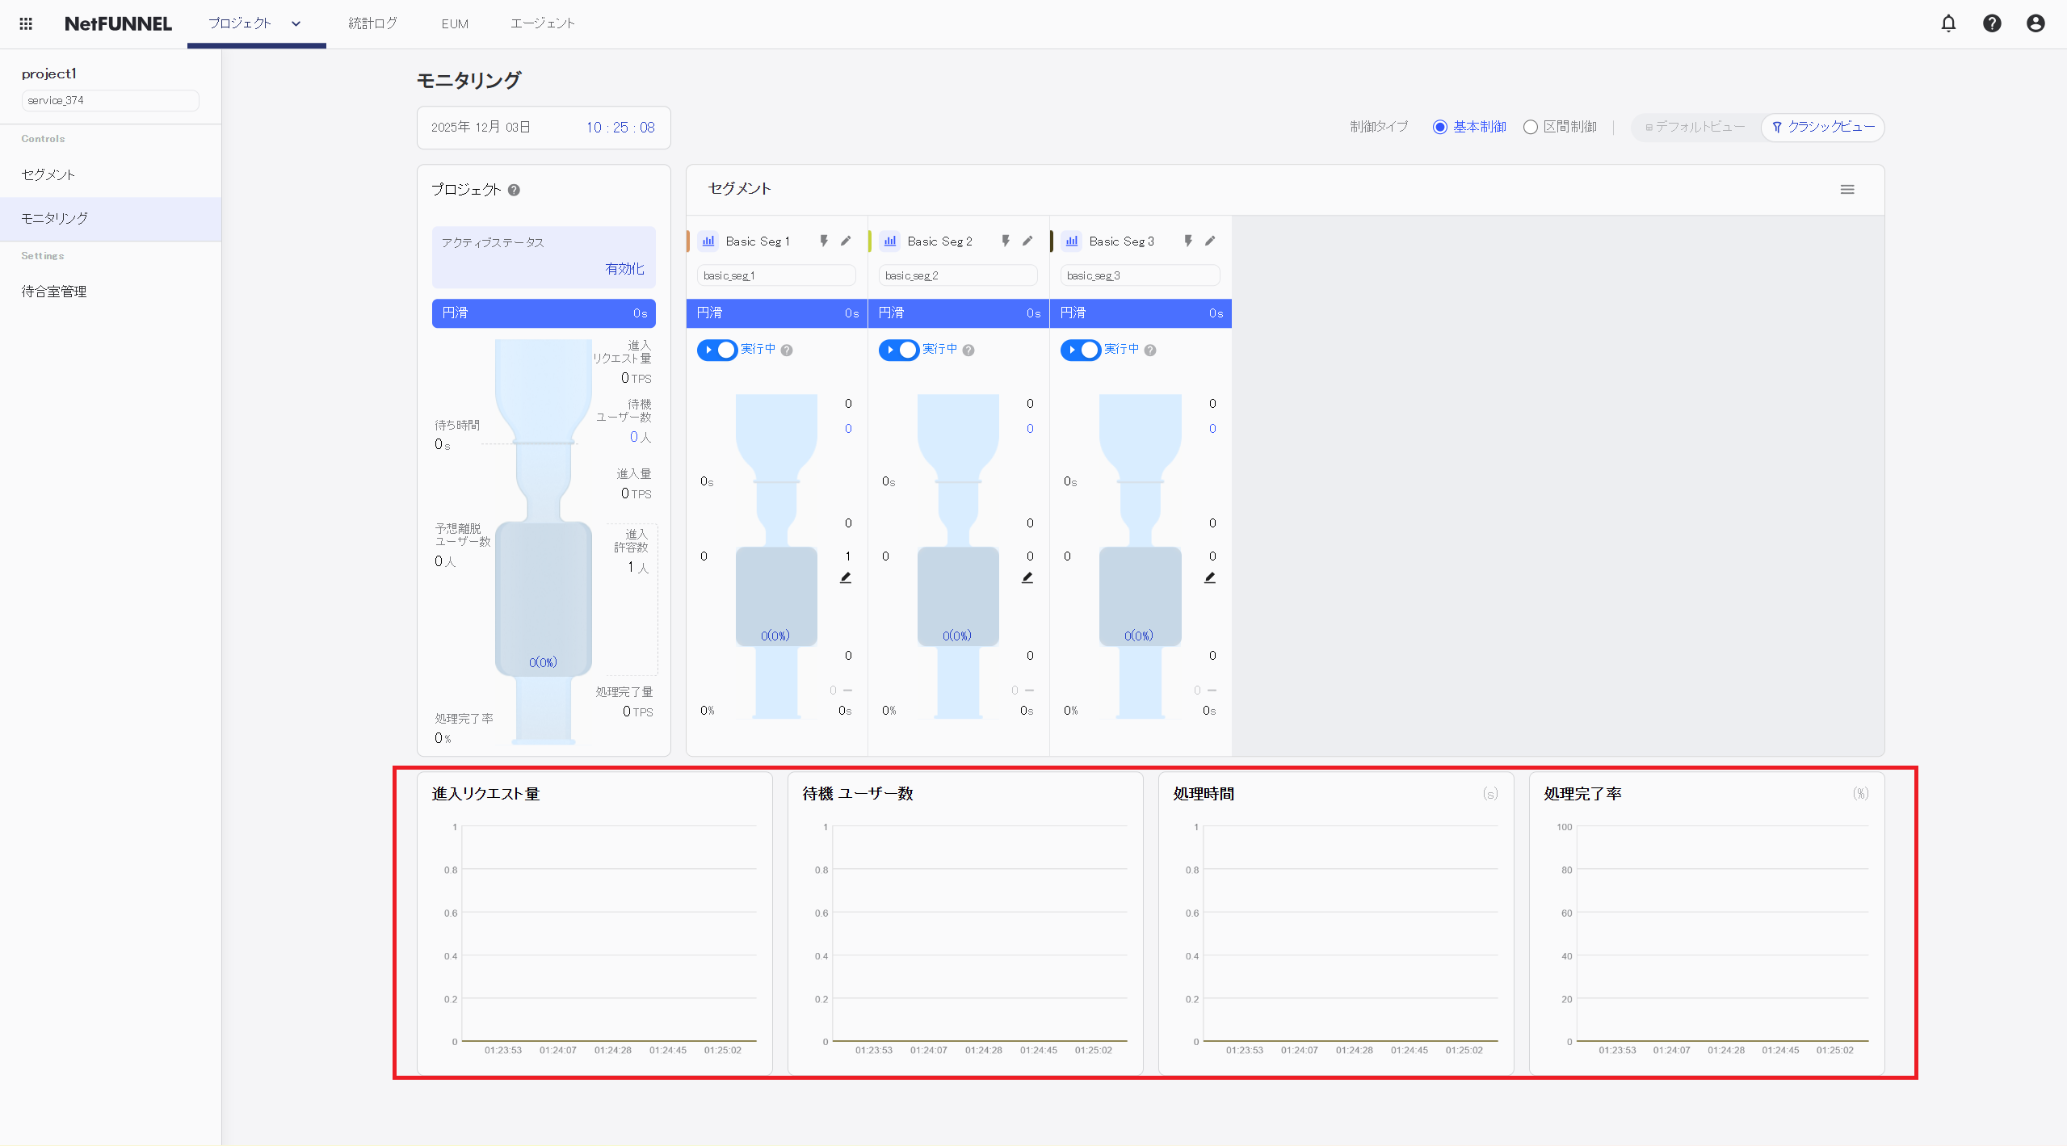The image size is (2067, 1146).
Task: Click the pencil edit icon of Basic Seg 2
Action: pyautogui.click(x=1027, y=241)
